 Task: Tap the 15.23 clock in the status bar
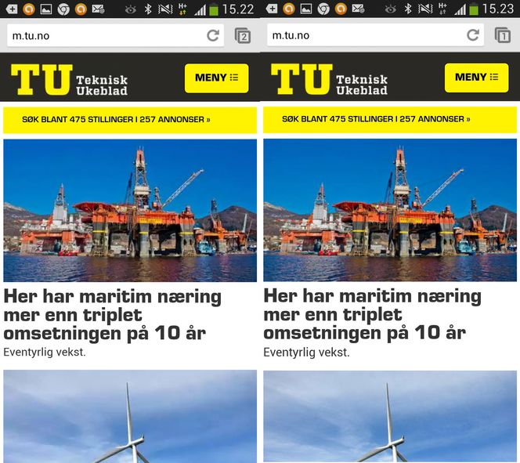(x=498, y=9)
